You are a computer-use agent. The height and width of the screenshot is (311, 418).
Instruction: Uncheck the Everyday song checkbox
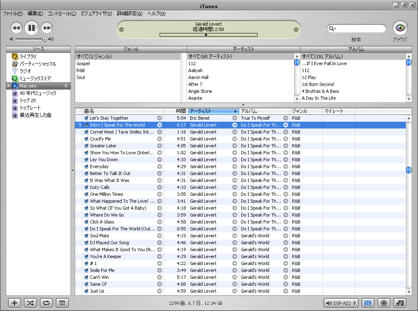coord(87,166)
